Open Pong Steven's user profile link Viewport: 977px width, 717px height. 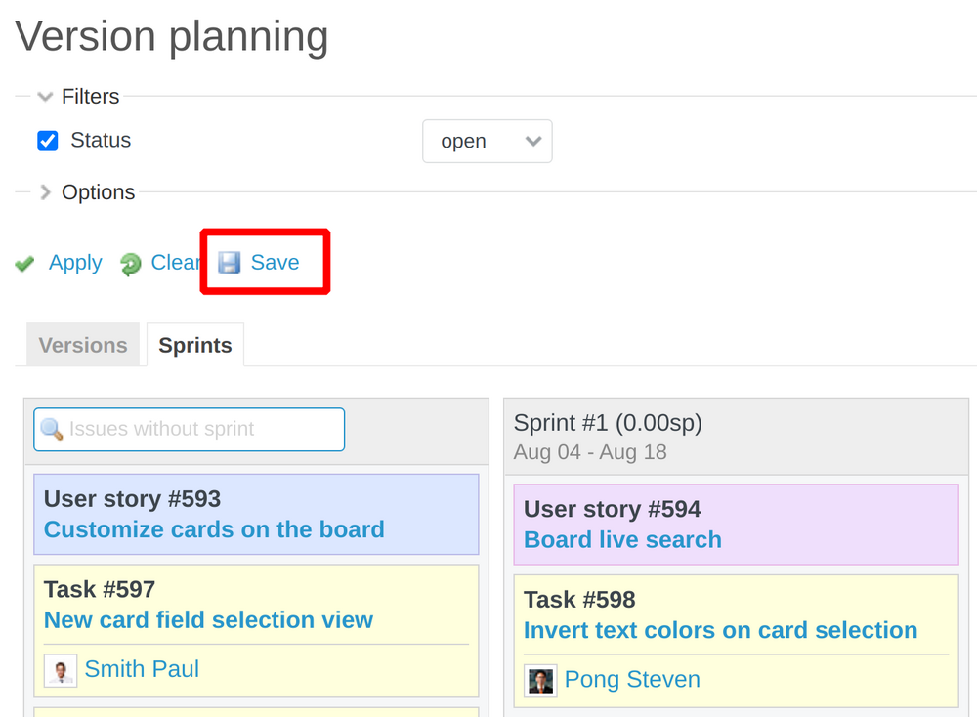tap(632, 679)
